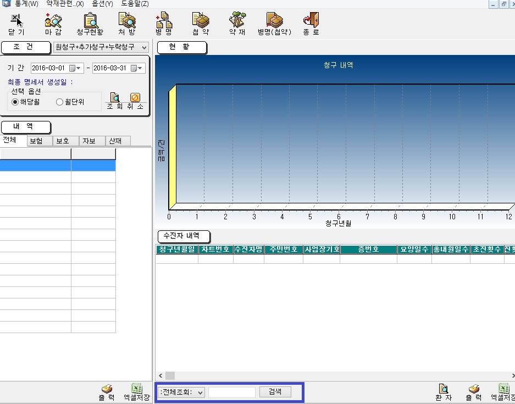
Task: Expand the 원청구+추가청구+누락청구 dropdown
Action: pyautogui.click(x=144, y=47)
